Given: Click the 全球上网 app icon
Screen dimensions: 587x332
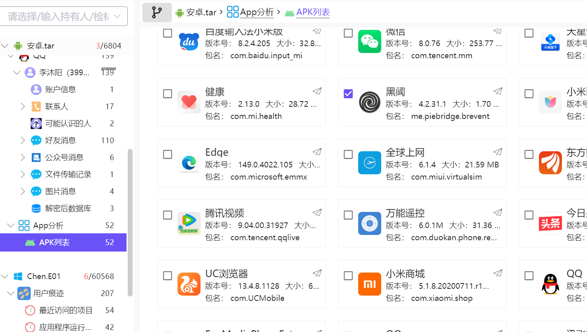Looking at the screenshot, I should pyautogui.click(x=370, y=163).
